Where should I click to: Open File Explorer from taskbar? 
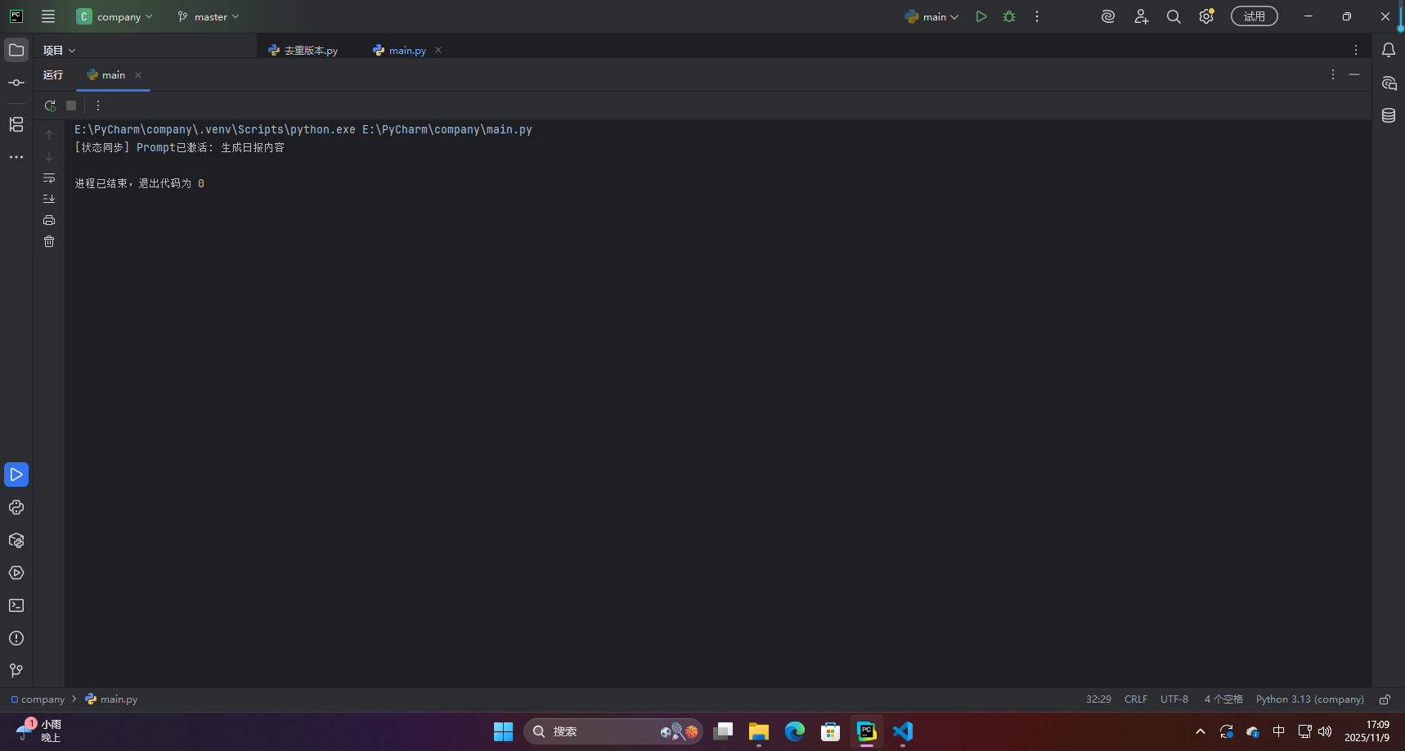point(759,731)
